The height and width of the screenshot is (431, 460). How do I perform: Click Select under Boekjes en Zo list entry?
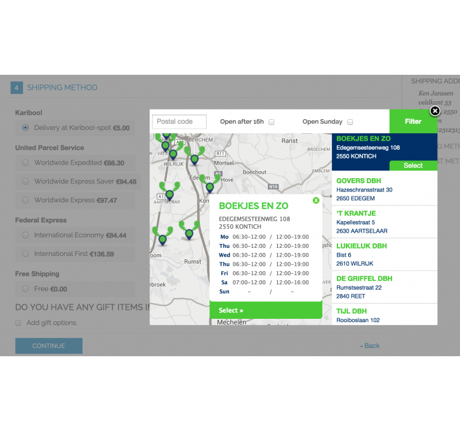tap(413, 165)
